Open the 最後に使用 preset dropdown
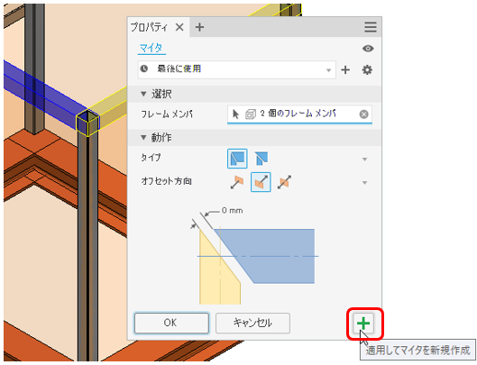This screenshot has width=477, height=365. coord(237,69)
